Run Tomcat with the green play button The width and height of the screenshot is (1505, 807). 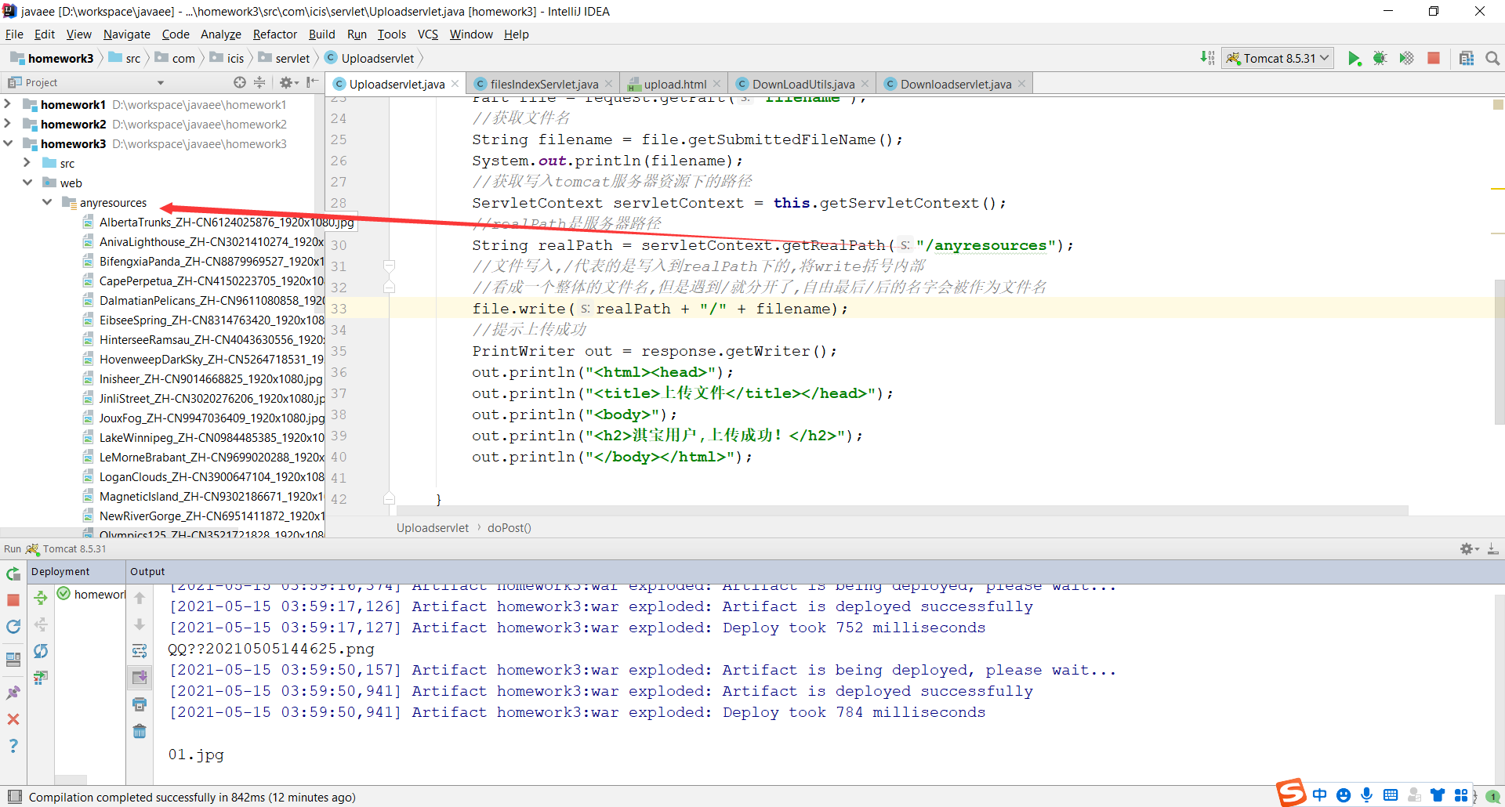tap(1354, 59)
